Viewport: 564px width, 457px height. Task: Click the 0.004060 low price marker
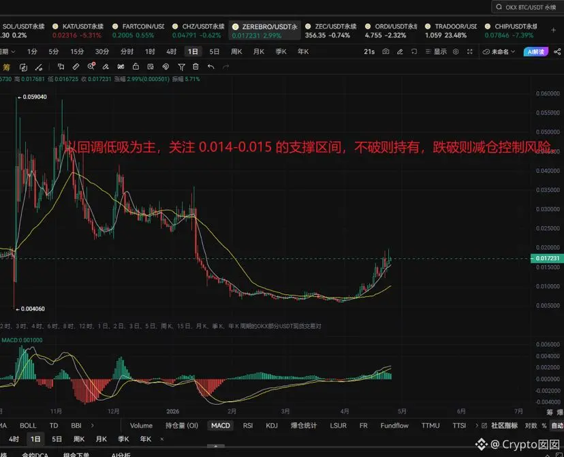31,309
